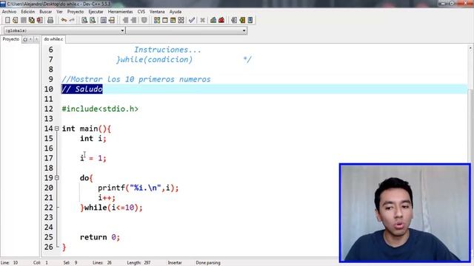This screenshot has width=474, height=266.
Task: Click the Go to function icon
Action: pyautogui.click(x=104, y=20)
